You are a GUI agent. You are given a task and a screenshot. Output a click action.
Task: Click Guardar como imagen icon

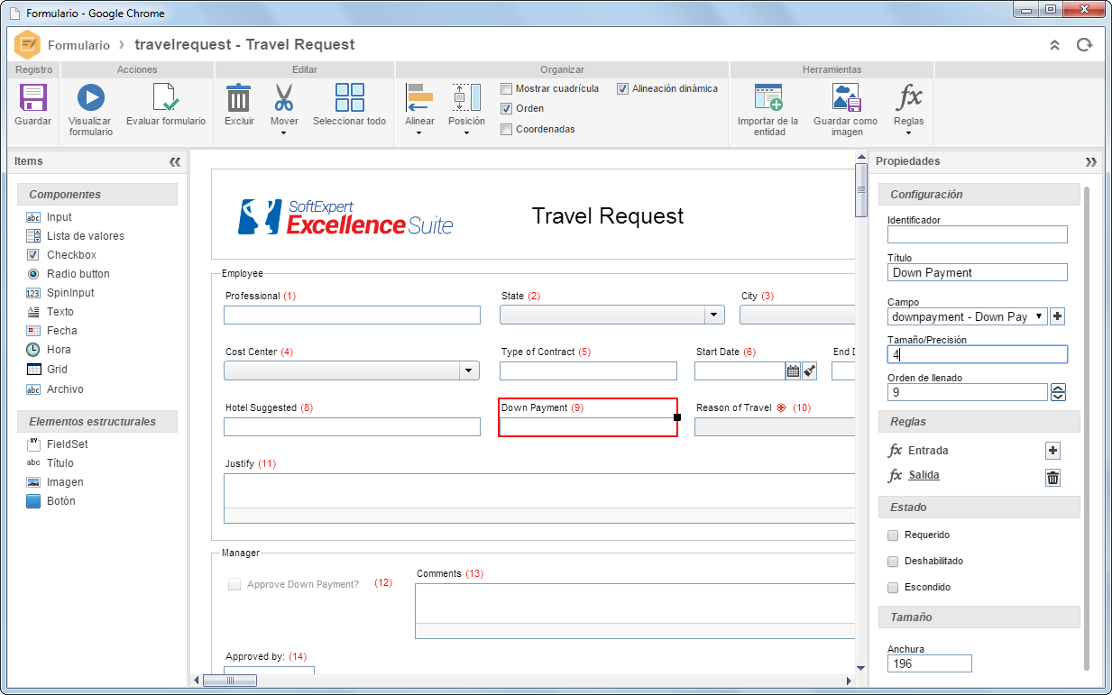click(x=846, y=97)
